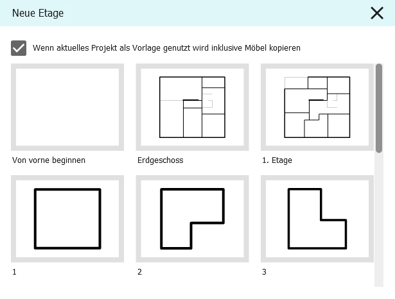The width and height of the screenshot is (395, 299).
Task: Click the gray frame of Erdgeschoss thumbnail
Action: tap(139, 107)
